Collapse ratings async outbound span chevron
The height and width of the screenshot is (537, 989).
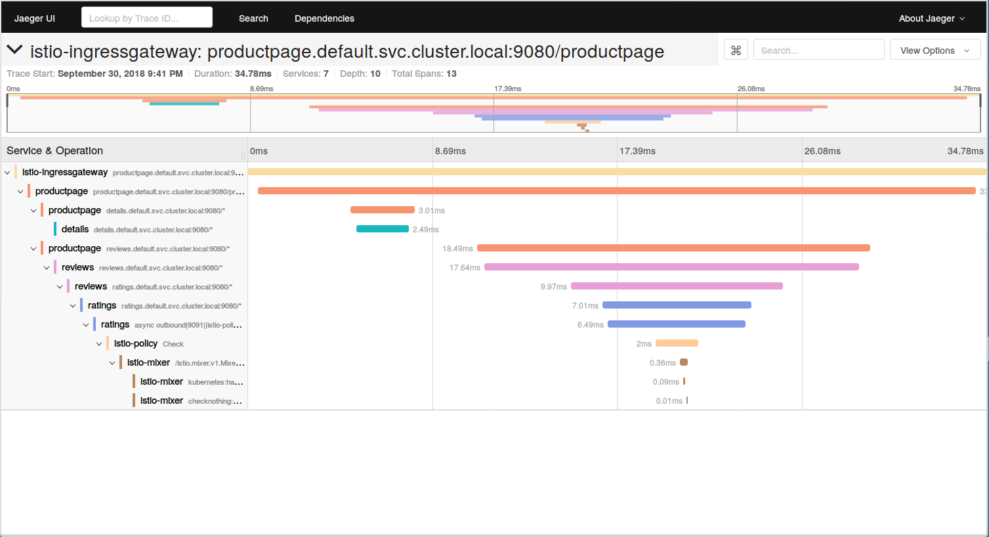86,325
